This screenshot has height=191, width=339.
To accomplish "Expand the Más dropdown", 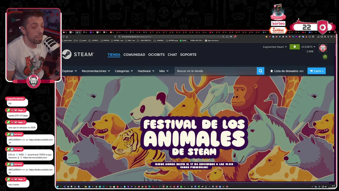I will point(164,71).
